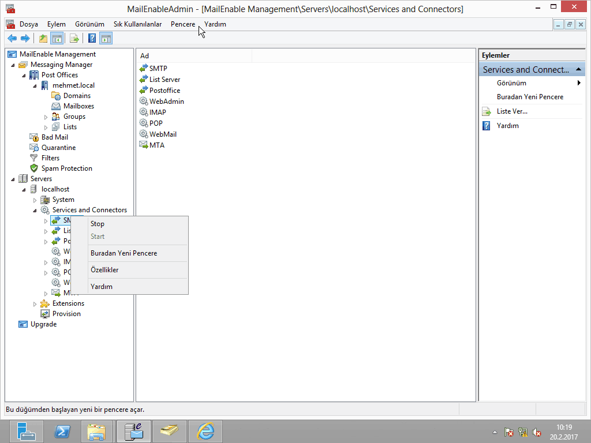Select MailEnable Management root node
Viewport: 591px width, 443px height.
coord(58,54)
